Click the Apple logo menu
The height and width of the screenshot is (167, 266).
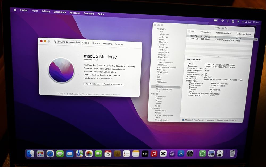[15, 10]
